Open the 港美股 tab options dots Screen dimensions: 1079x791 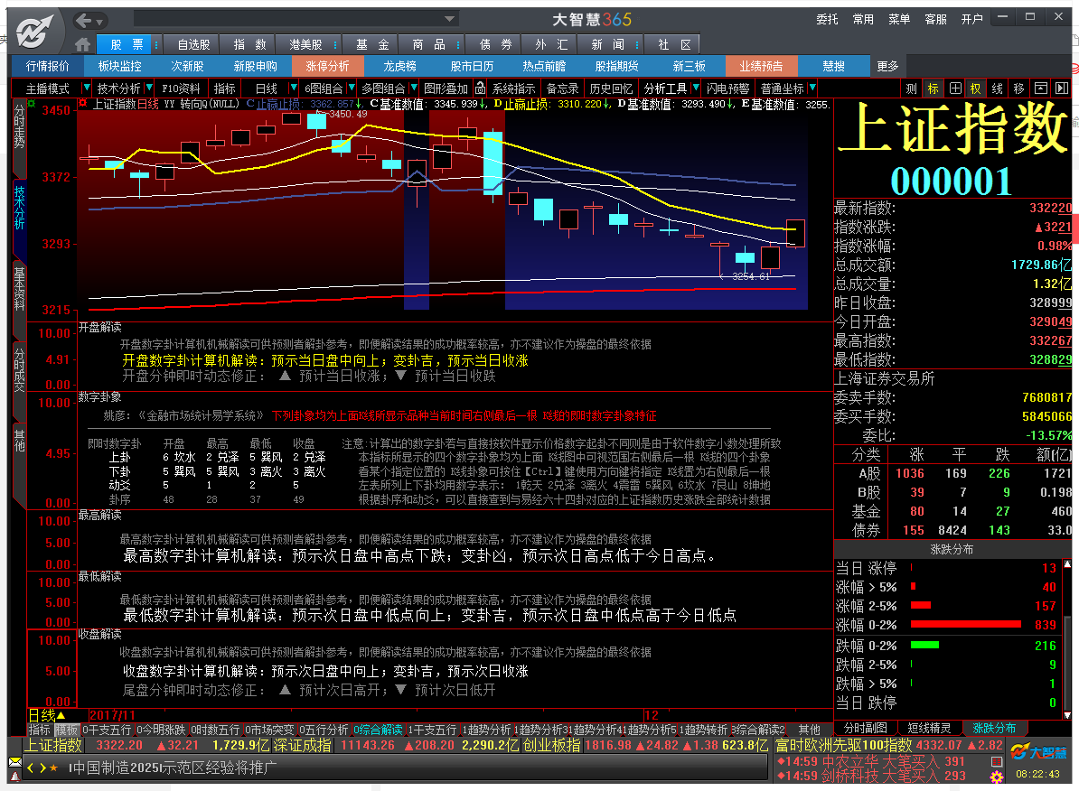point(335,45)
